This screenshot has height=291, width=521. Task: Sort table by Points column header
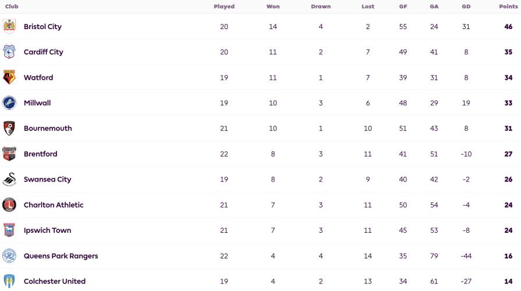point(508,6)
